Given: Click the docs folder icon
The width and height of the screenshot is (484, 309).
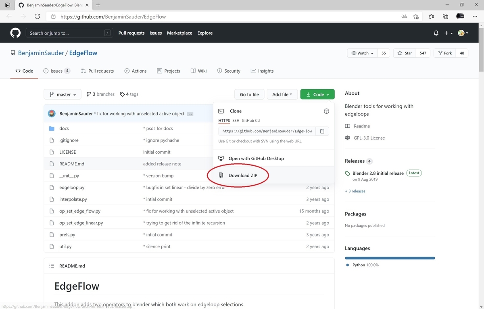Looking at the screenshot, I should tap(52, 128).
